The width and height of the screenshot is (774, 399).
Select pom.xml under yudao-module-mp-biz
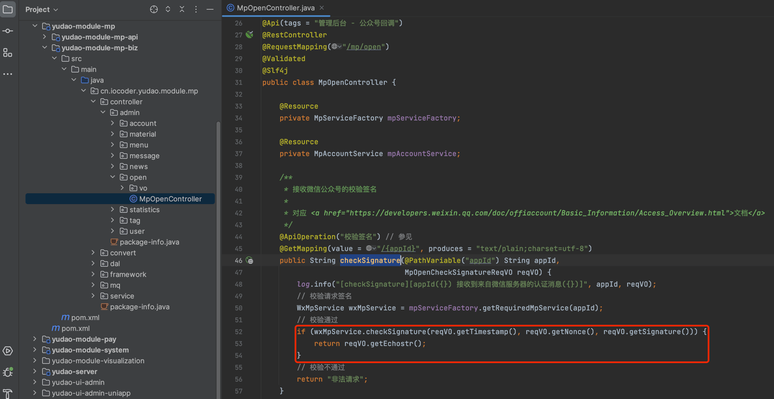(x=85, y=317)
